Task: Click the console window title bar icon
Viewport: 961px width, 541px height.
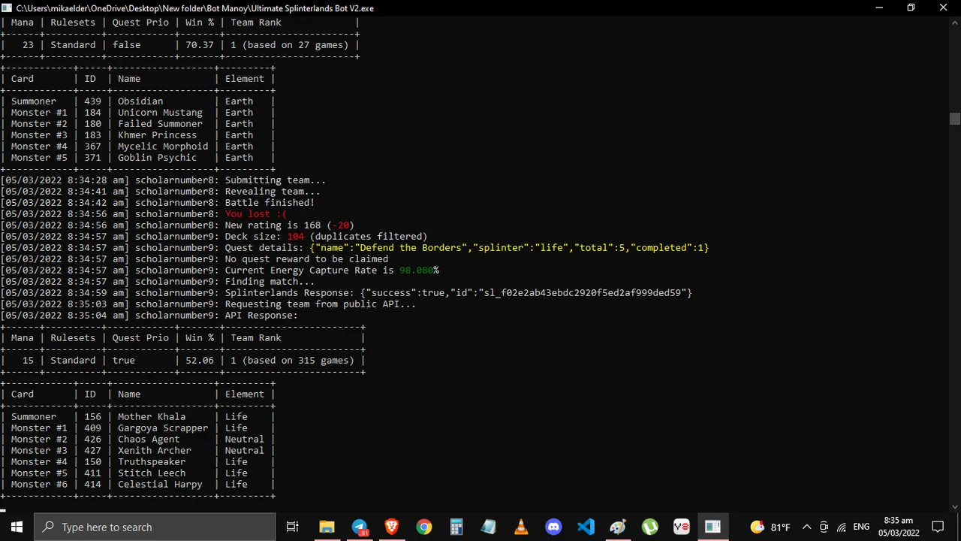Action: coord(8,8)
